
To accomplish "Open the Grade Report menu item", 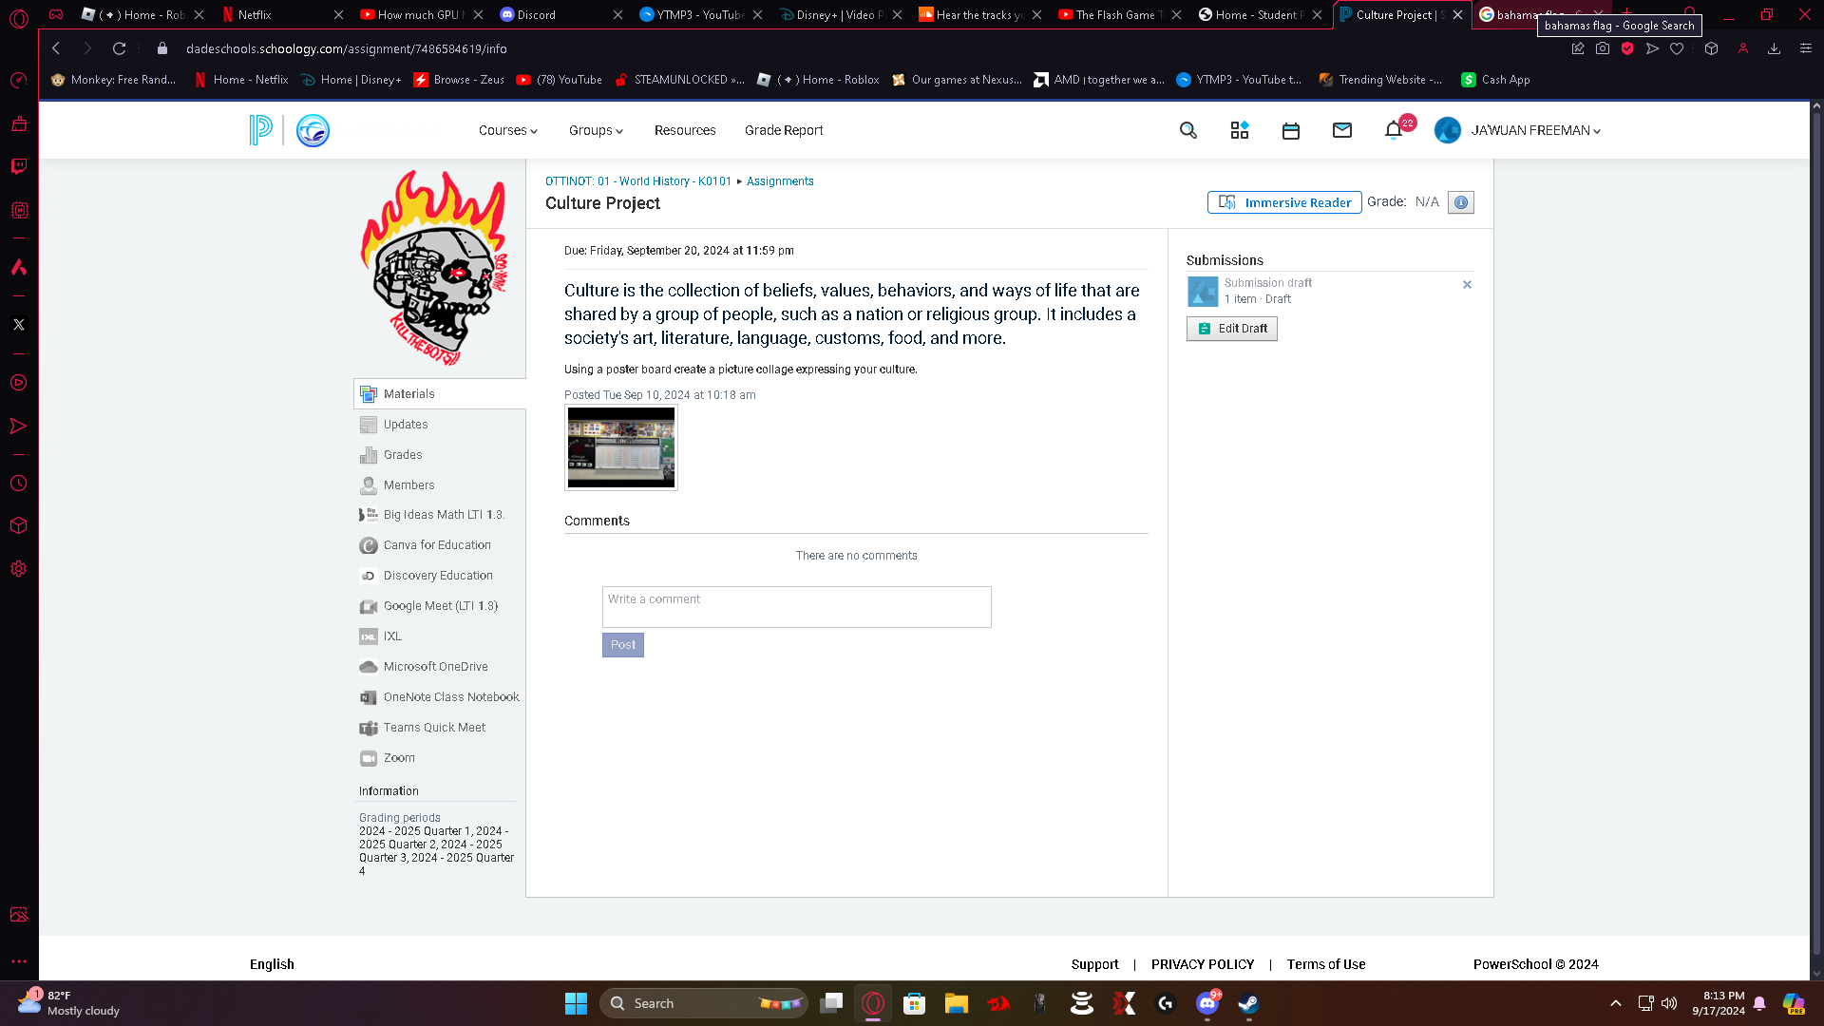I will (783, 130).
